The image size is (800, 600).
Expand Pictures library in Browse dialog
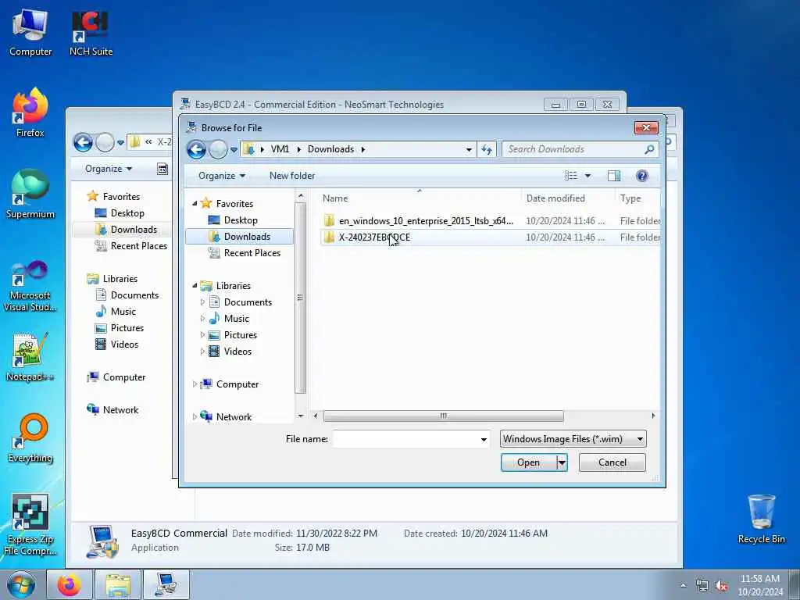pyautogui.click(x=202, y=334)
